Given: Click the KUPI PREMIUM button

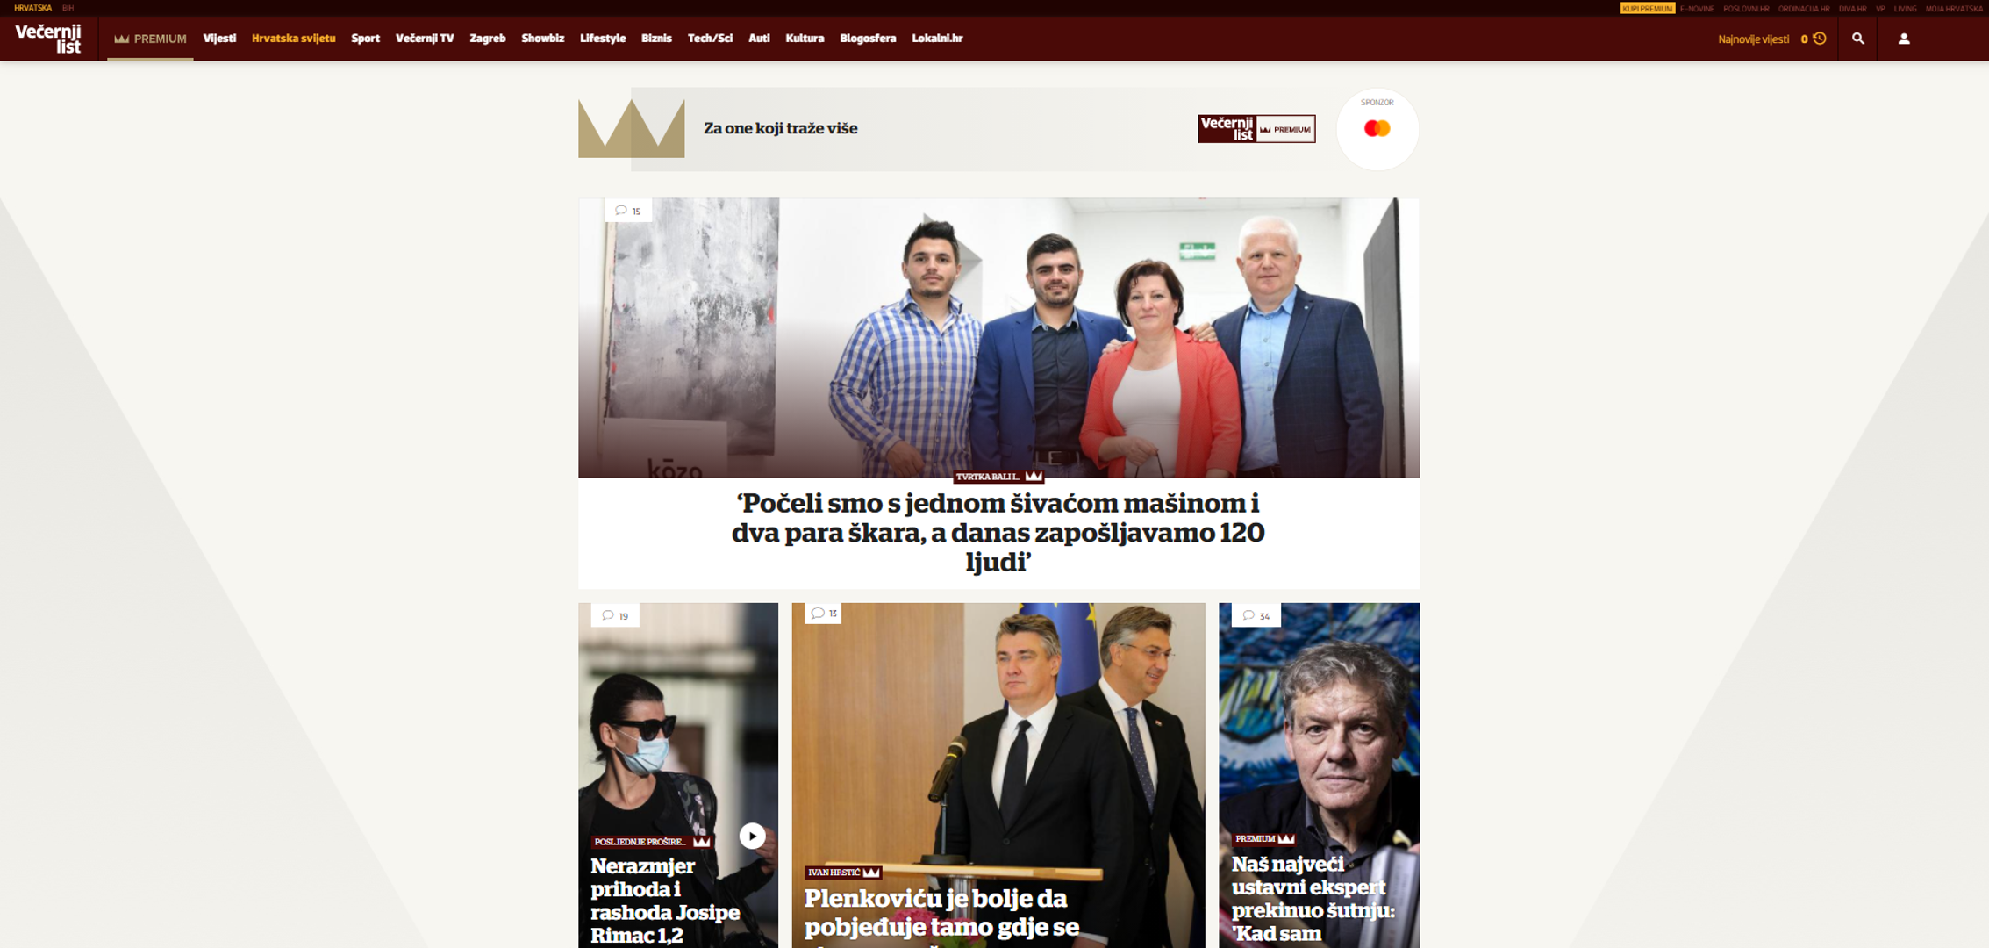Looking at the screenshot, I should pyautogui.click(x=1647, y=8).
